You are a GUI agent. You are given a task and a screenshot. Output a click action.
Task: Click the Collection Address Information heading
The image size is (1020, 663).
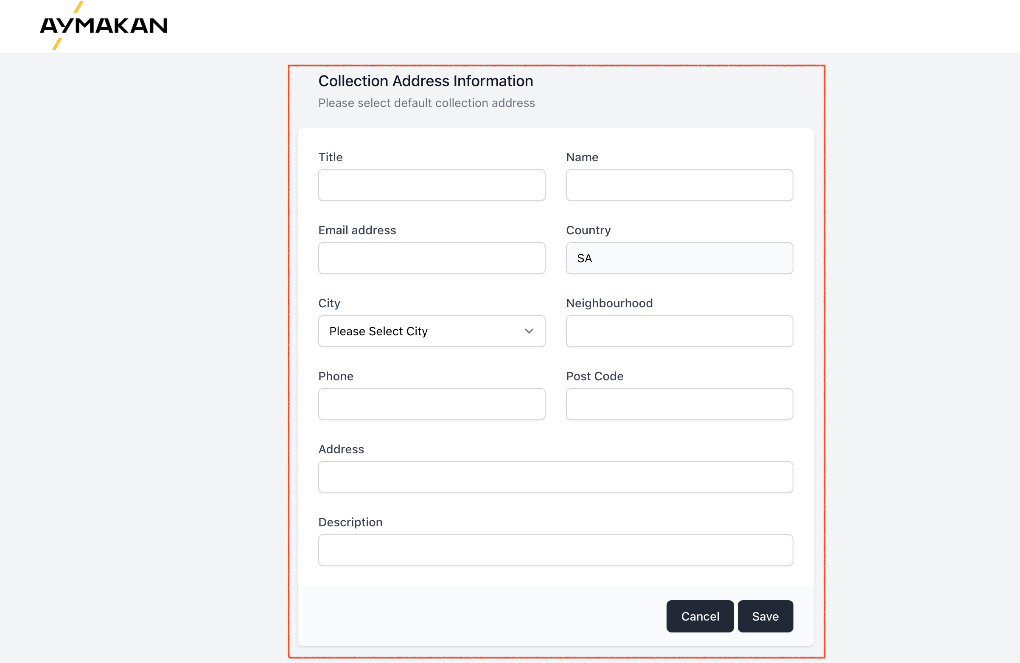pos(426,81)
